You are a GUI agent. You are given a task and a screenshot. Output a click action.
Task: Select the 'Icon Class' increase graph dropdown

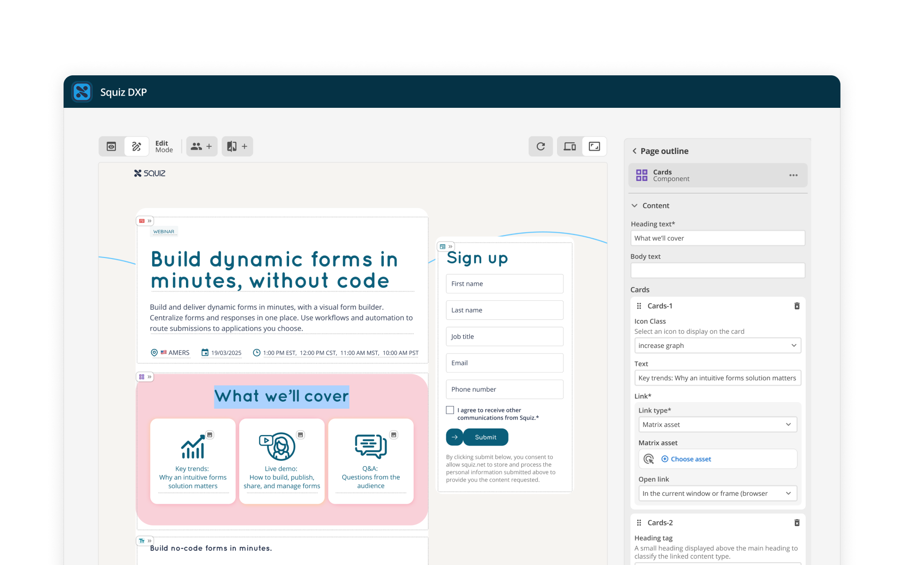pos(717,345)
